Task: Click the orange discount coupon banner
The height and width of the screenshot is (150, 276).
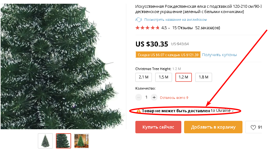Action: [168, 55]
